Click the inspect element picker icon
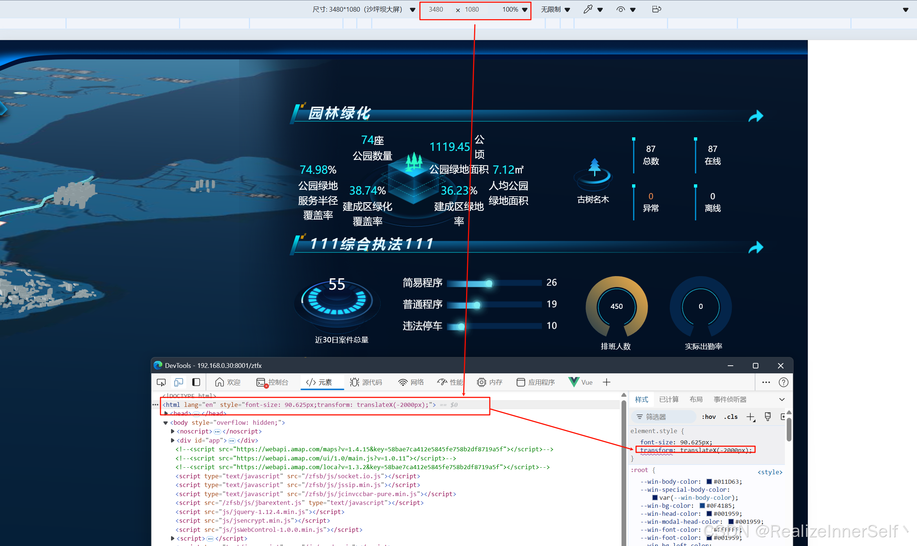The width and height of the screenshot is (917, 546). [161, 382]
